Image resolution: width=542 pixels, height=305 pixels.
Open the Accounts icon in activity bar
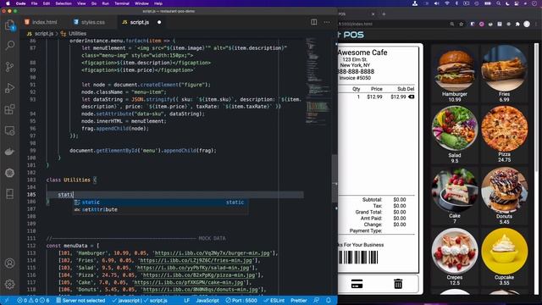click(9, 263)
